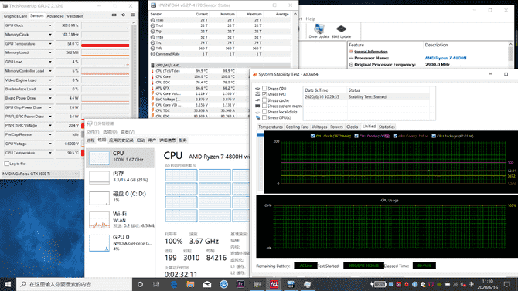The height and width of the screenshot is (291, 518).
Task: Open AIDA64 Cooling Fans tab
Action: pyautogui.click(x=298, y=127)
